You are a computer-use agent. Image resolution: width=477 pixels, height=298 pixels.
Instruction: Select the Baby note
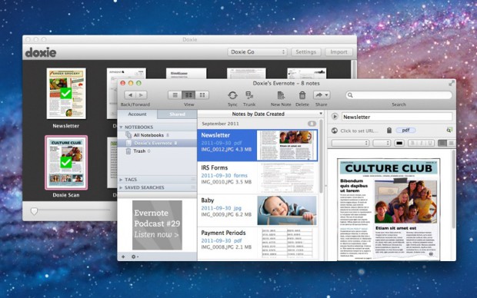pyautogui.click(x=258, y=210)
